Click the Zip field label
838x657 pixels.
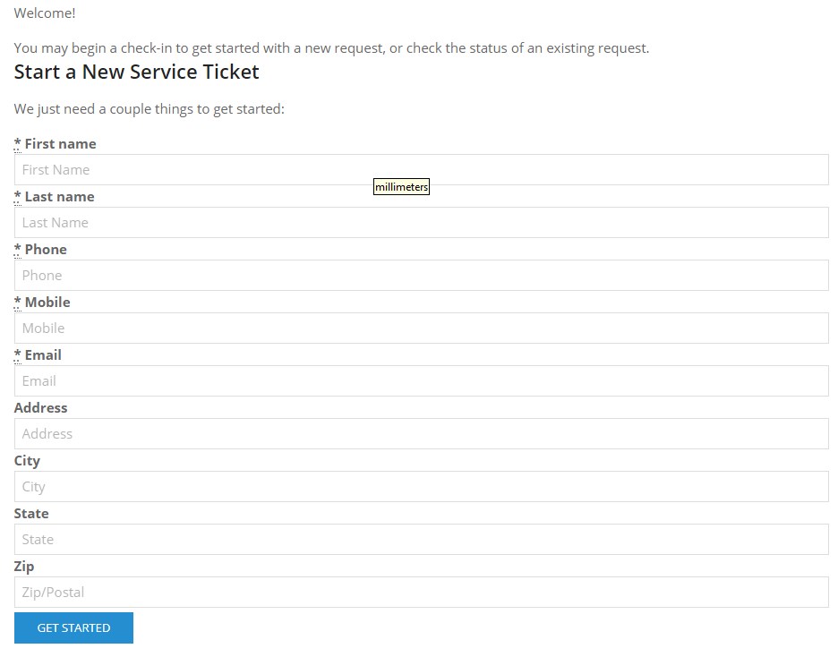(x=24, y=567)
